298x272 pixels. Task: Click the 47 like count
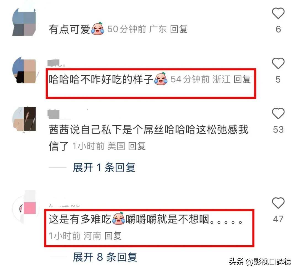[x=278, y=219]
